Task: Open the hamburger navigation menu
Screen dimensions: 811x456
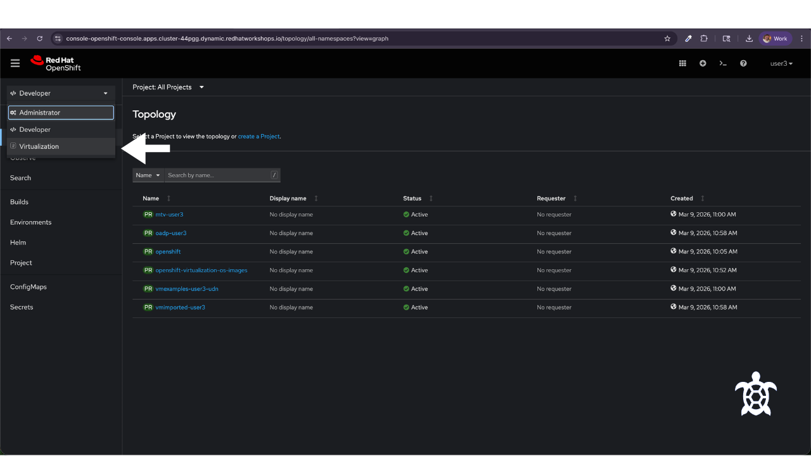Action: pos(15,63)
